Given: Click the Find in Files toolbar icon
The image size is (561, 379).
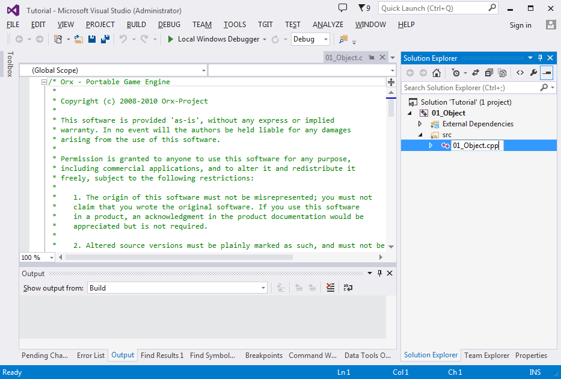Looking at the screenshot, I should [x=343, y=39].
